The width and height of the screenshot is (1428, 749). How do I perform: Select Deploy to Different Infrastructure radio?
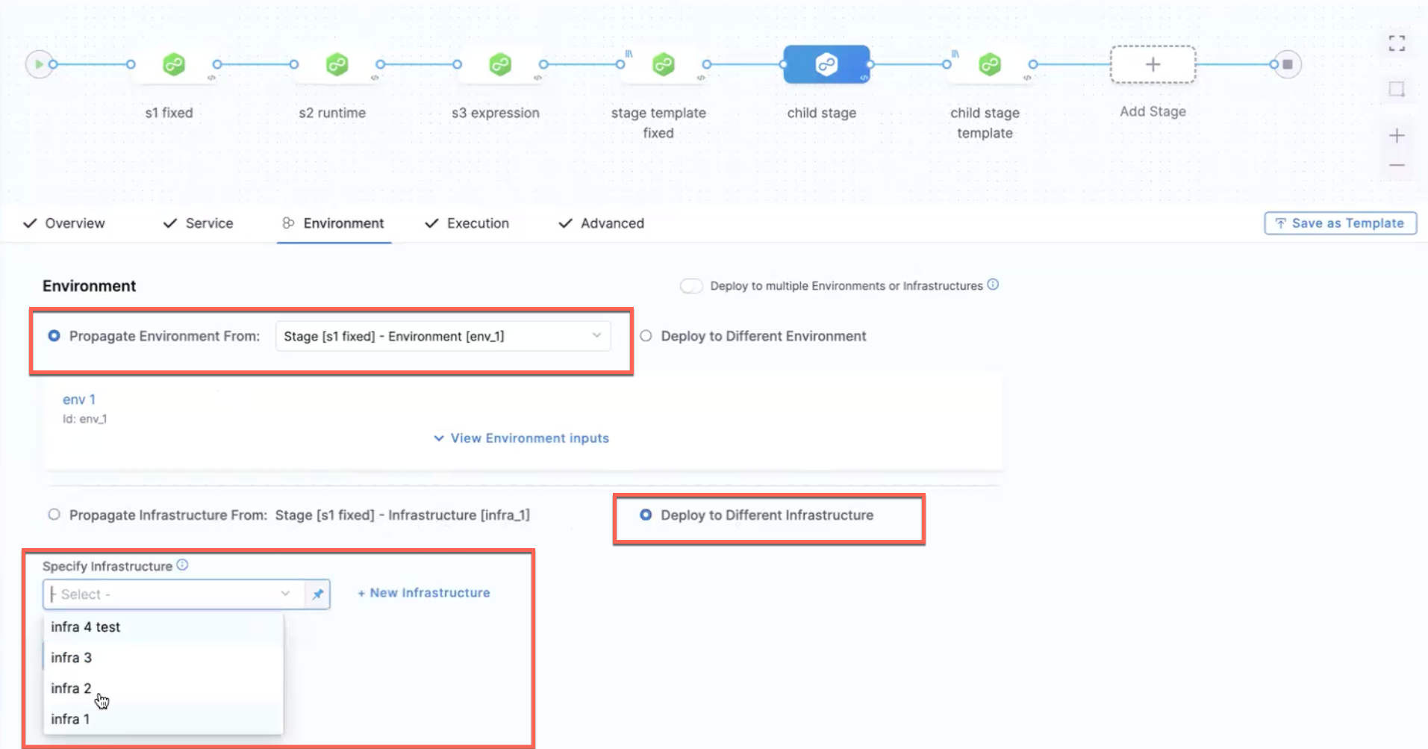coord(646,515)
